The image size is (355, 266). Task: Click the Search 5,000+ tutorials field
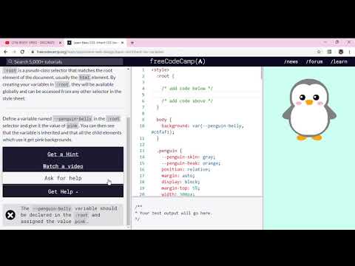coord(65,61)
